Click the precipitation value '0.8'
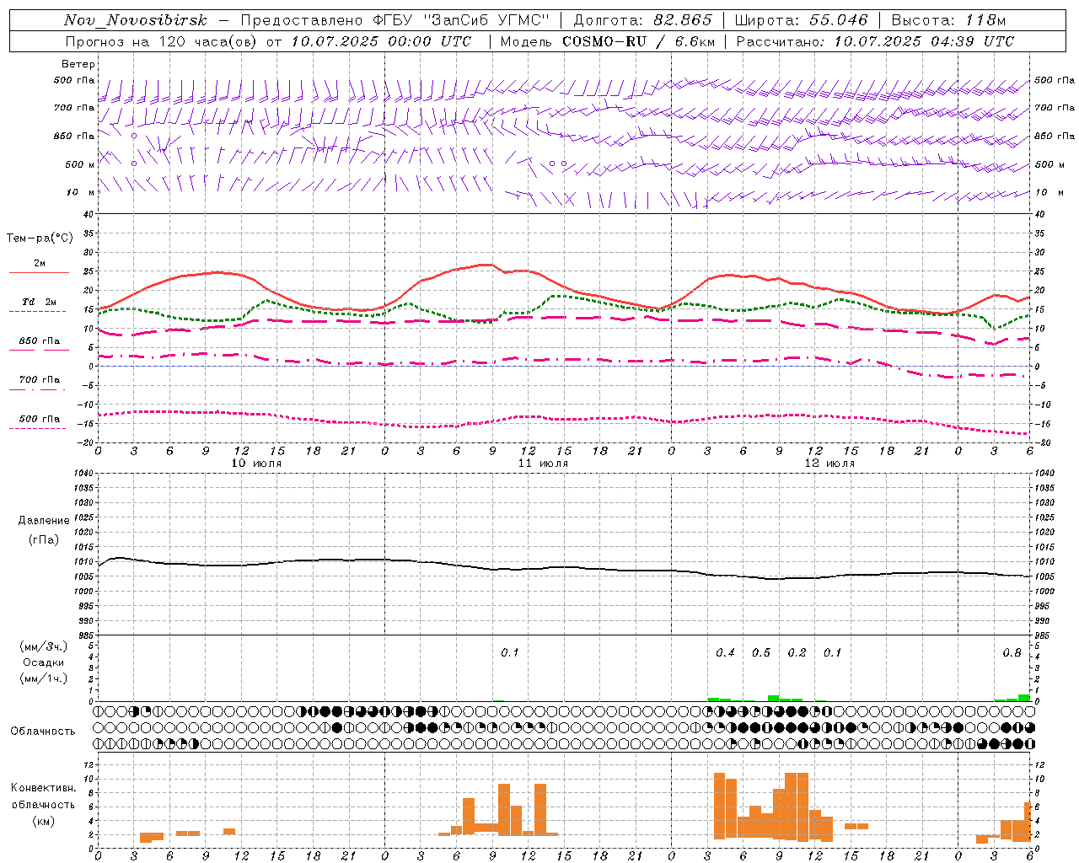This screenshot has height=863, width=1079. click(x=1012, y=653)
